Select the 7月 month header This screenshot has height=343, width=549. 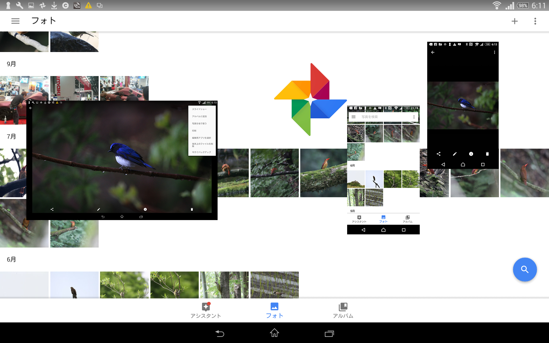[11, 137]
